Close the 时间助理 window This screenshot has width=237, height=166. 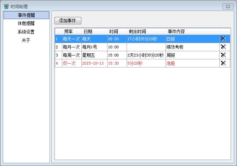tap(227, 6)
